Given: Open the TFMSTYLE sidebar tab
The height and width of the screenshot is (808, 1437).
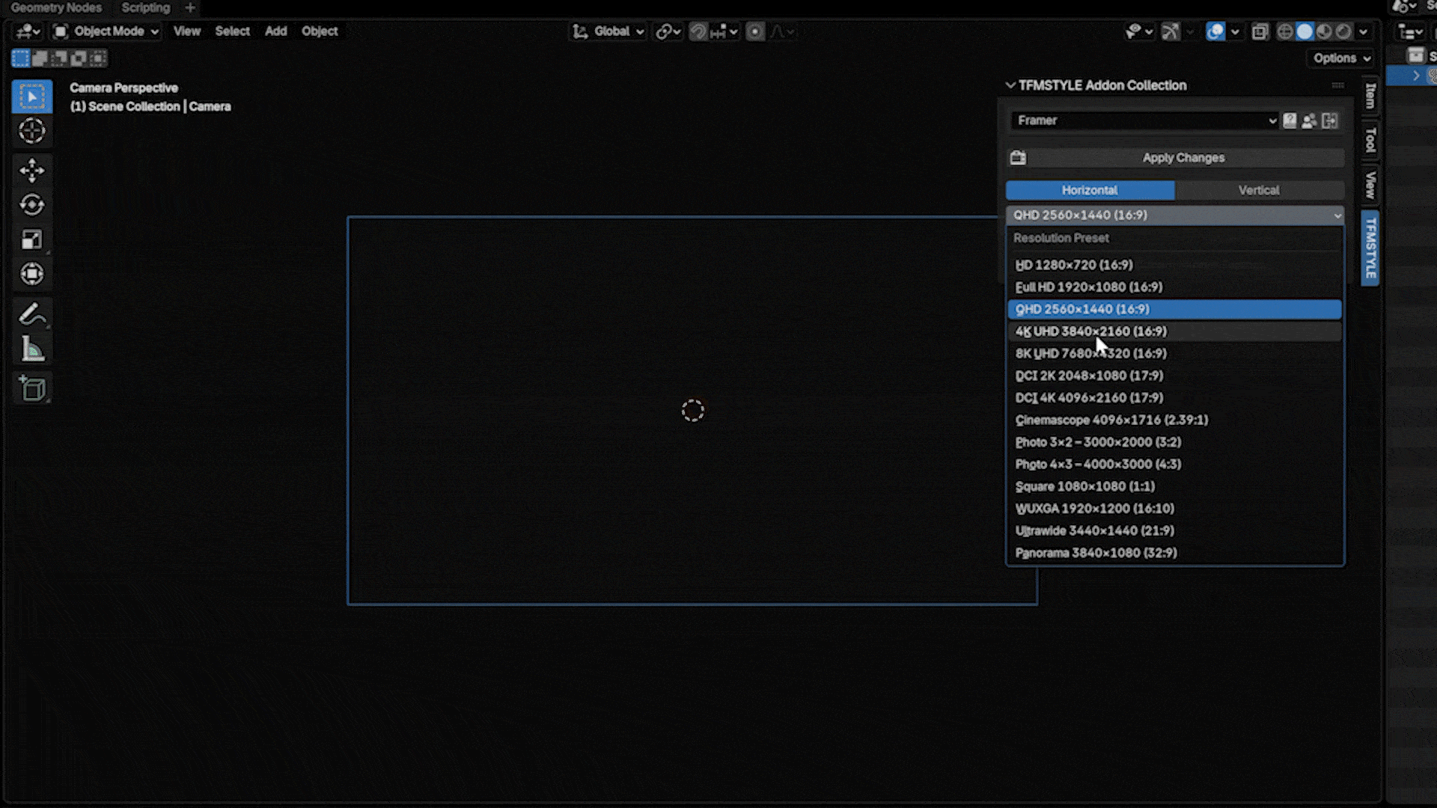Looking at the screenshot, I should pos(1370,248).
